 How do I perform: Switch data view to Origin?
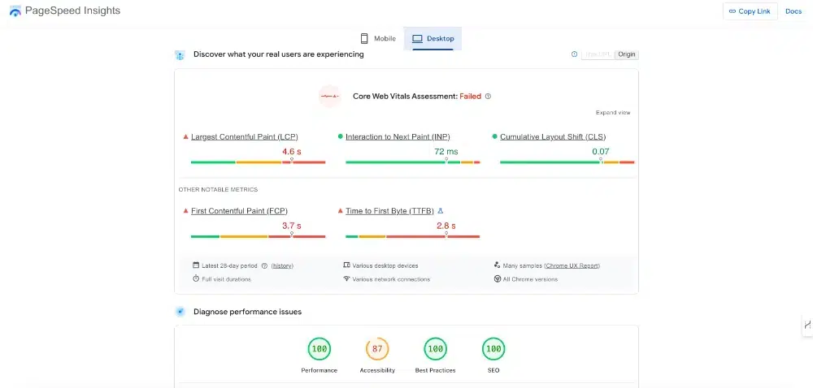[x=626, y=54]
